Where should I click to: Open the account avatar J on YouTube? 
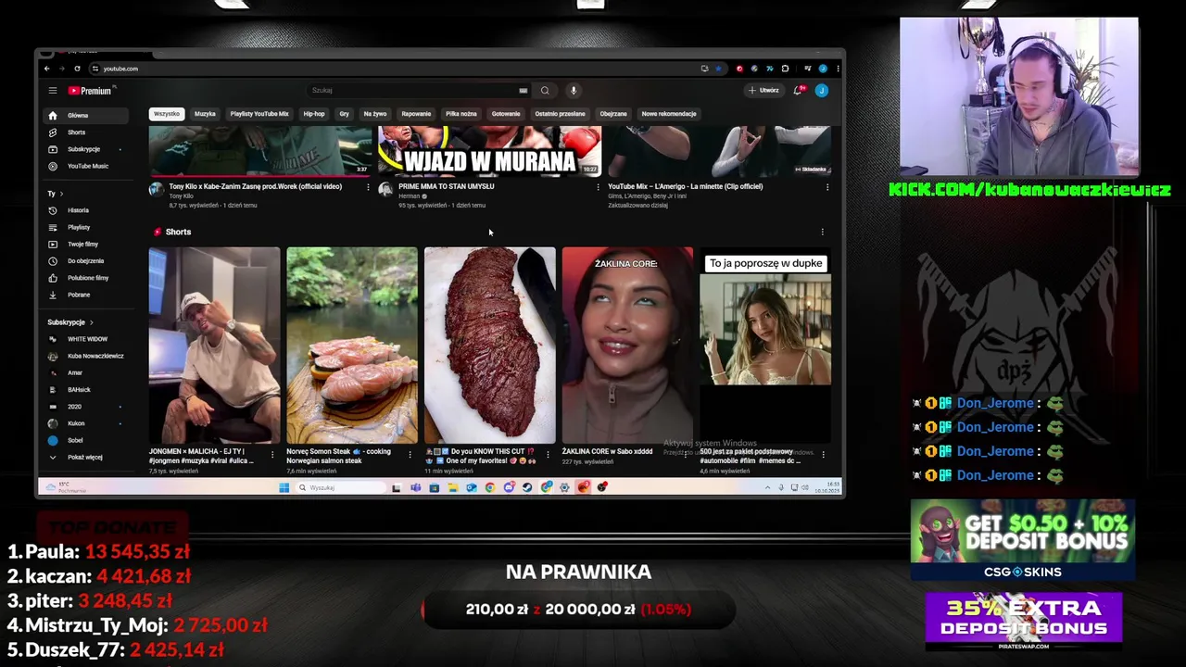(821, 91)
